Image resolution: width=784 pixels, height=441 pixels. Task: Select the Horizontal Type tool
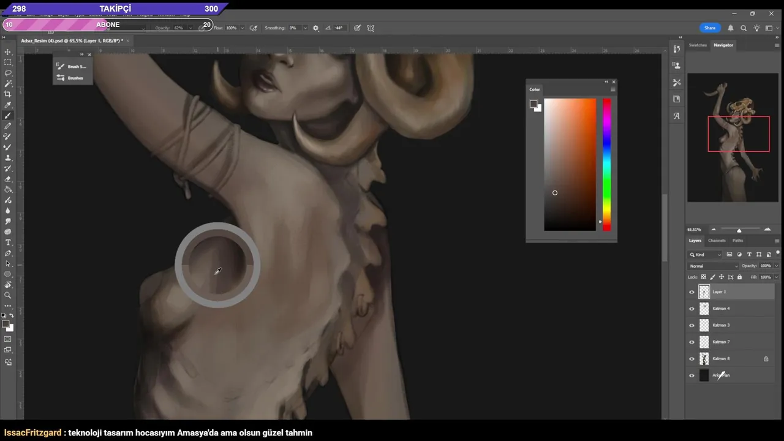[x=8, y=243]
